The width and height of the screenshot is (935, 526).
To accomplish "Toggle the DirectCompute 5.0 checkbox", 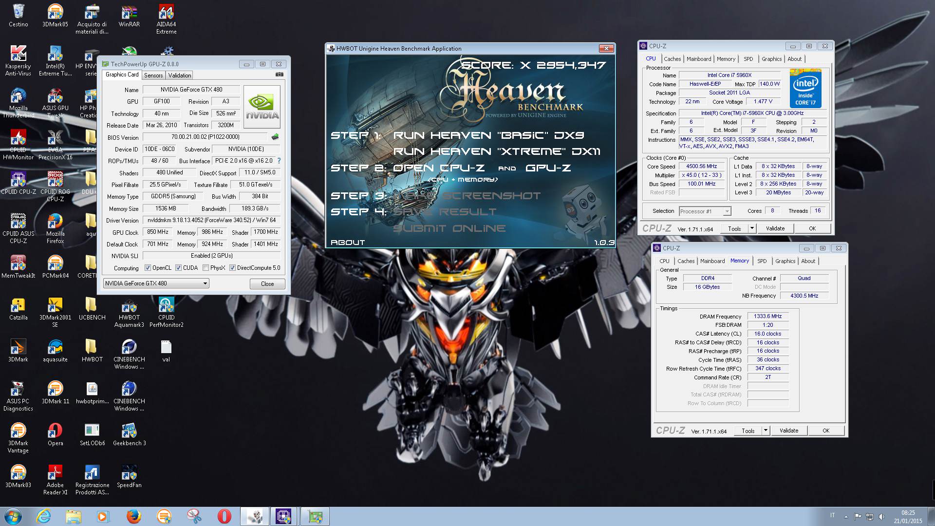I will point(232,268).
